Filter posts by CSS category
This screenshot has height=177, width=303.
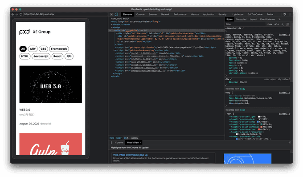pos(43,49)
